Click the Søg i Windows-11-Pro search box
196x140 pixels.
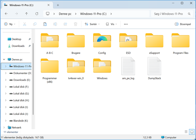(172, 14)
